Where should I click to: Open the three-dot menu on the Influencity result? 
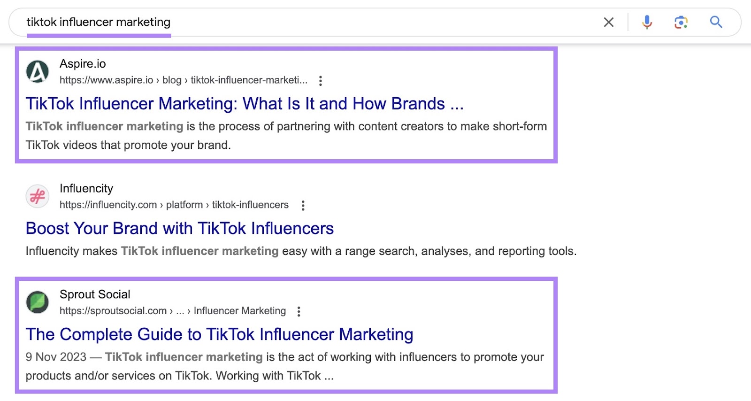(303, 205)
